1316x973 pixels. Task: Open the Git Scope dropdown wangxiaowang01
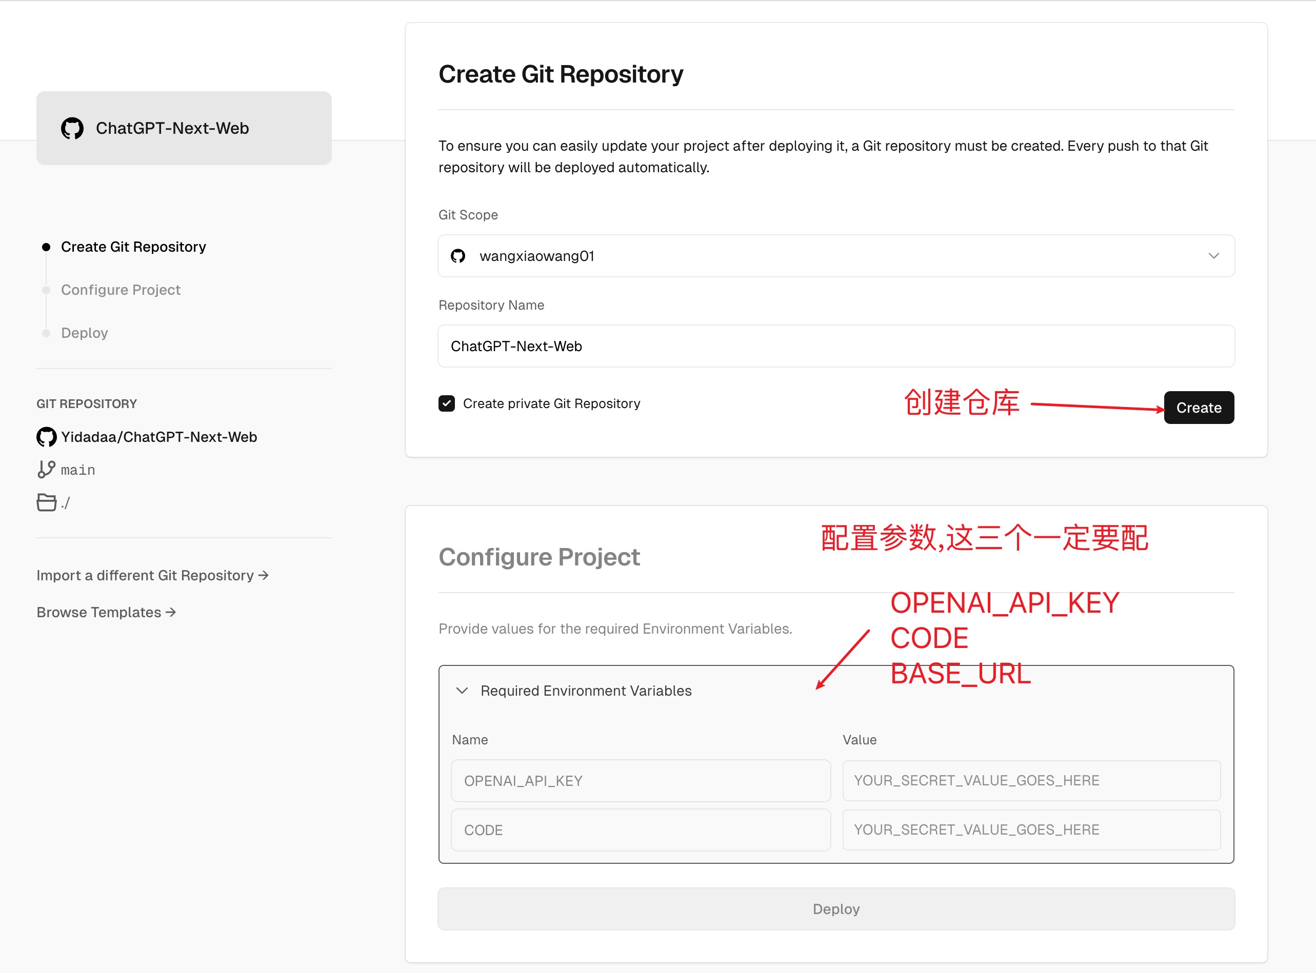(x=836, y=256)
